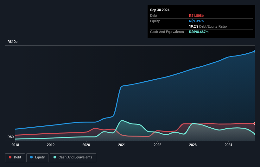This screenshot has width=260, height=167.
Task: Click the 2023 x-axis label
Action: (193, 145)
